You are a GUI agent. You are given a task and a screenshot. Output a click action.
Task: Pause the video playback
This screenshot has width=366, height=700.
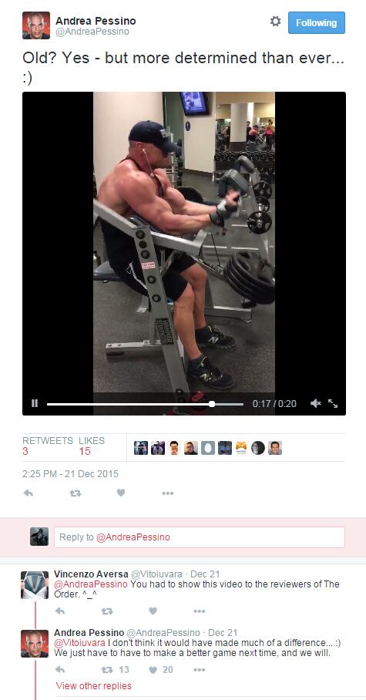tap(35, 403)
